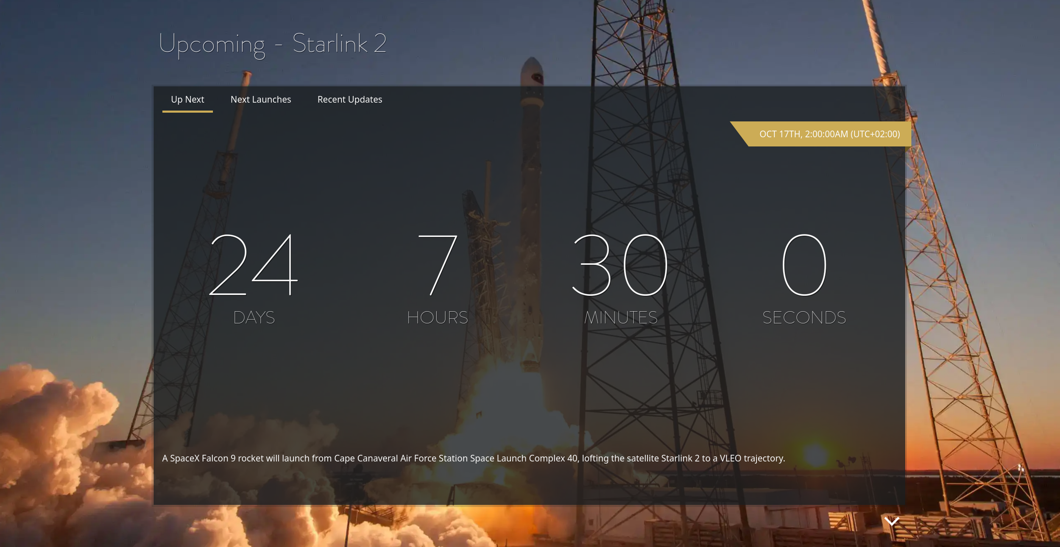This screenshot has width=1060, height=547.
Task: Click the OCT 17TH launch date ribbon
Action: [829, 134]
